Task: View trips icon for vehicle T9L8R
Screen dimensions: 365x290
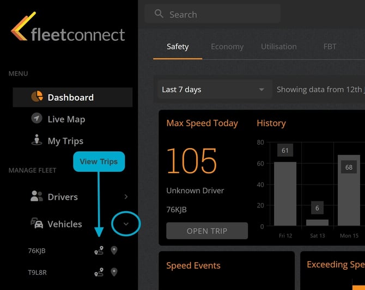Action: point(99,272)
